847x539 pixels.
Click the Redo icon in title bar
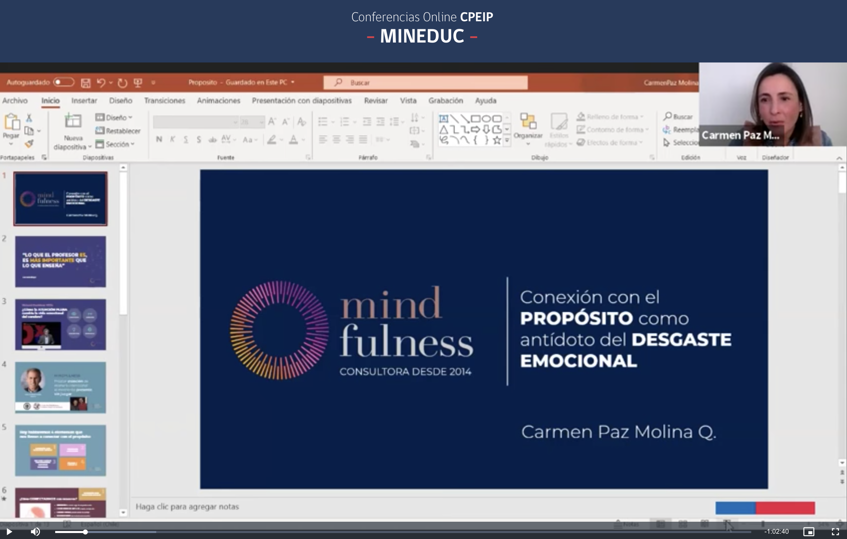[x=122, y=83]
